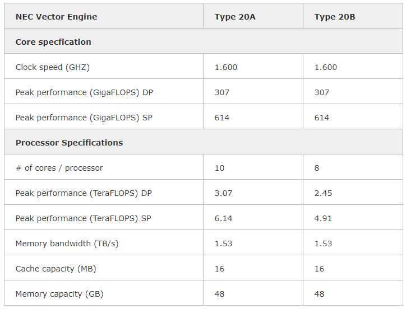The image size is (406, 309).
Task: Click the 3.07 TeraFLOPS DP value
Action: tap(223, 193)
